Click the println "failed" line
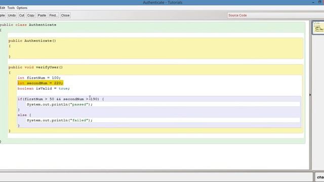Screen dimensions: 324x182 pyautogui.click(x=60, y=120)
